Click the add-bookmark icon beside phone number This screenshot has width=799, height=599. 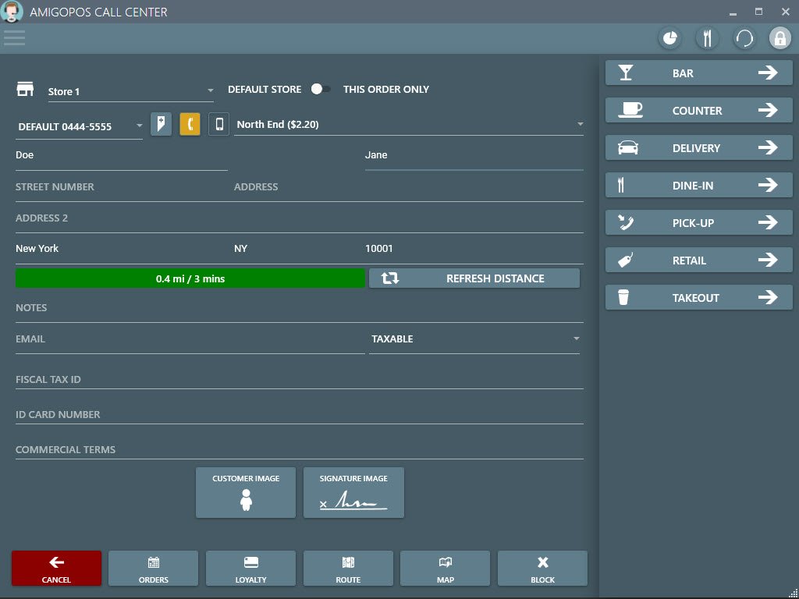[161, 125]
